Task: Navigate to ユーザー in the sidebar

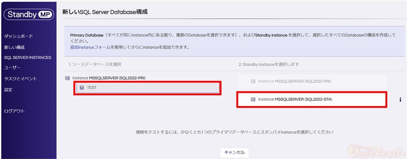Action: tap(12, 68)
